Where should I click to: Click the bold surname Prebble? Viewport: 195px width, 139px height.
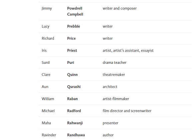pyautogui.click(x=74, y=26)
